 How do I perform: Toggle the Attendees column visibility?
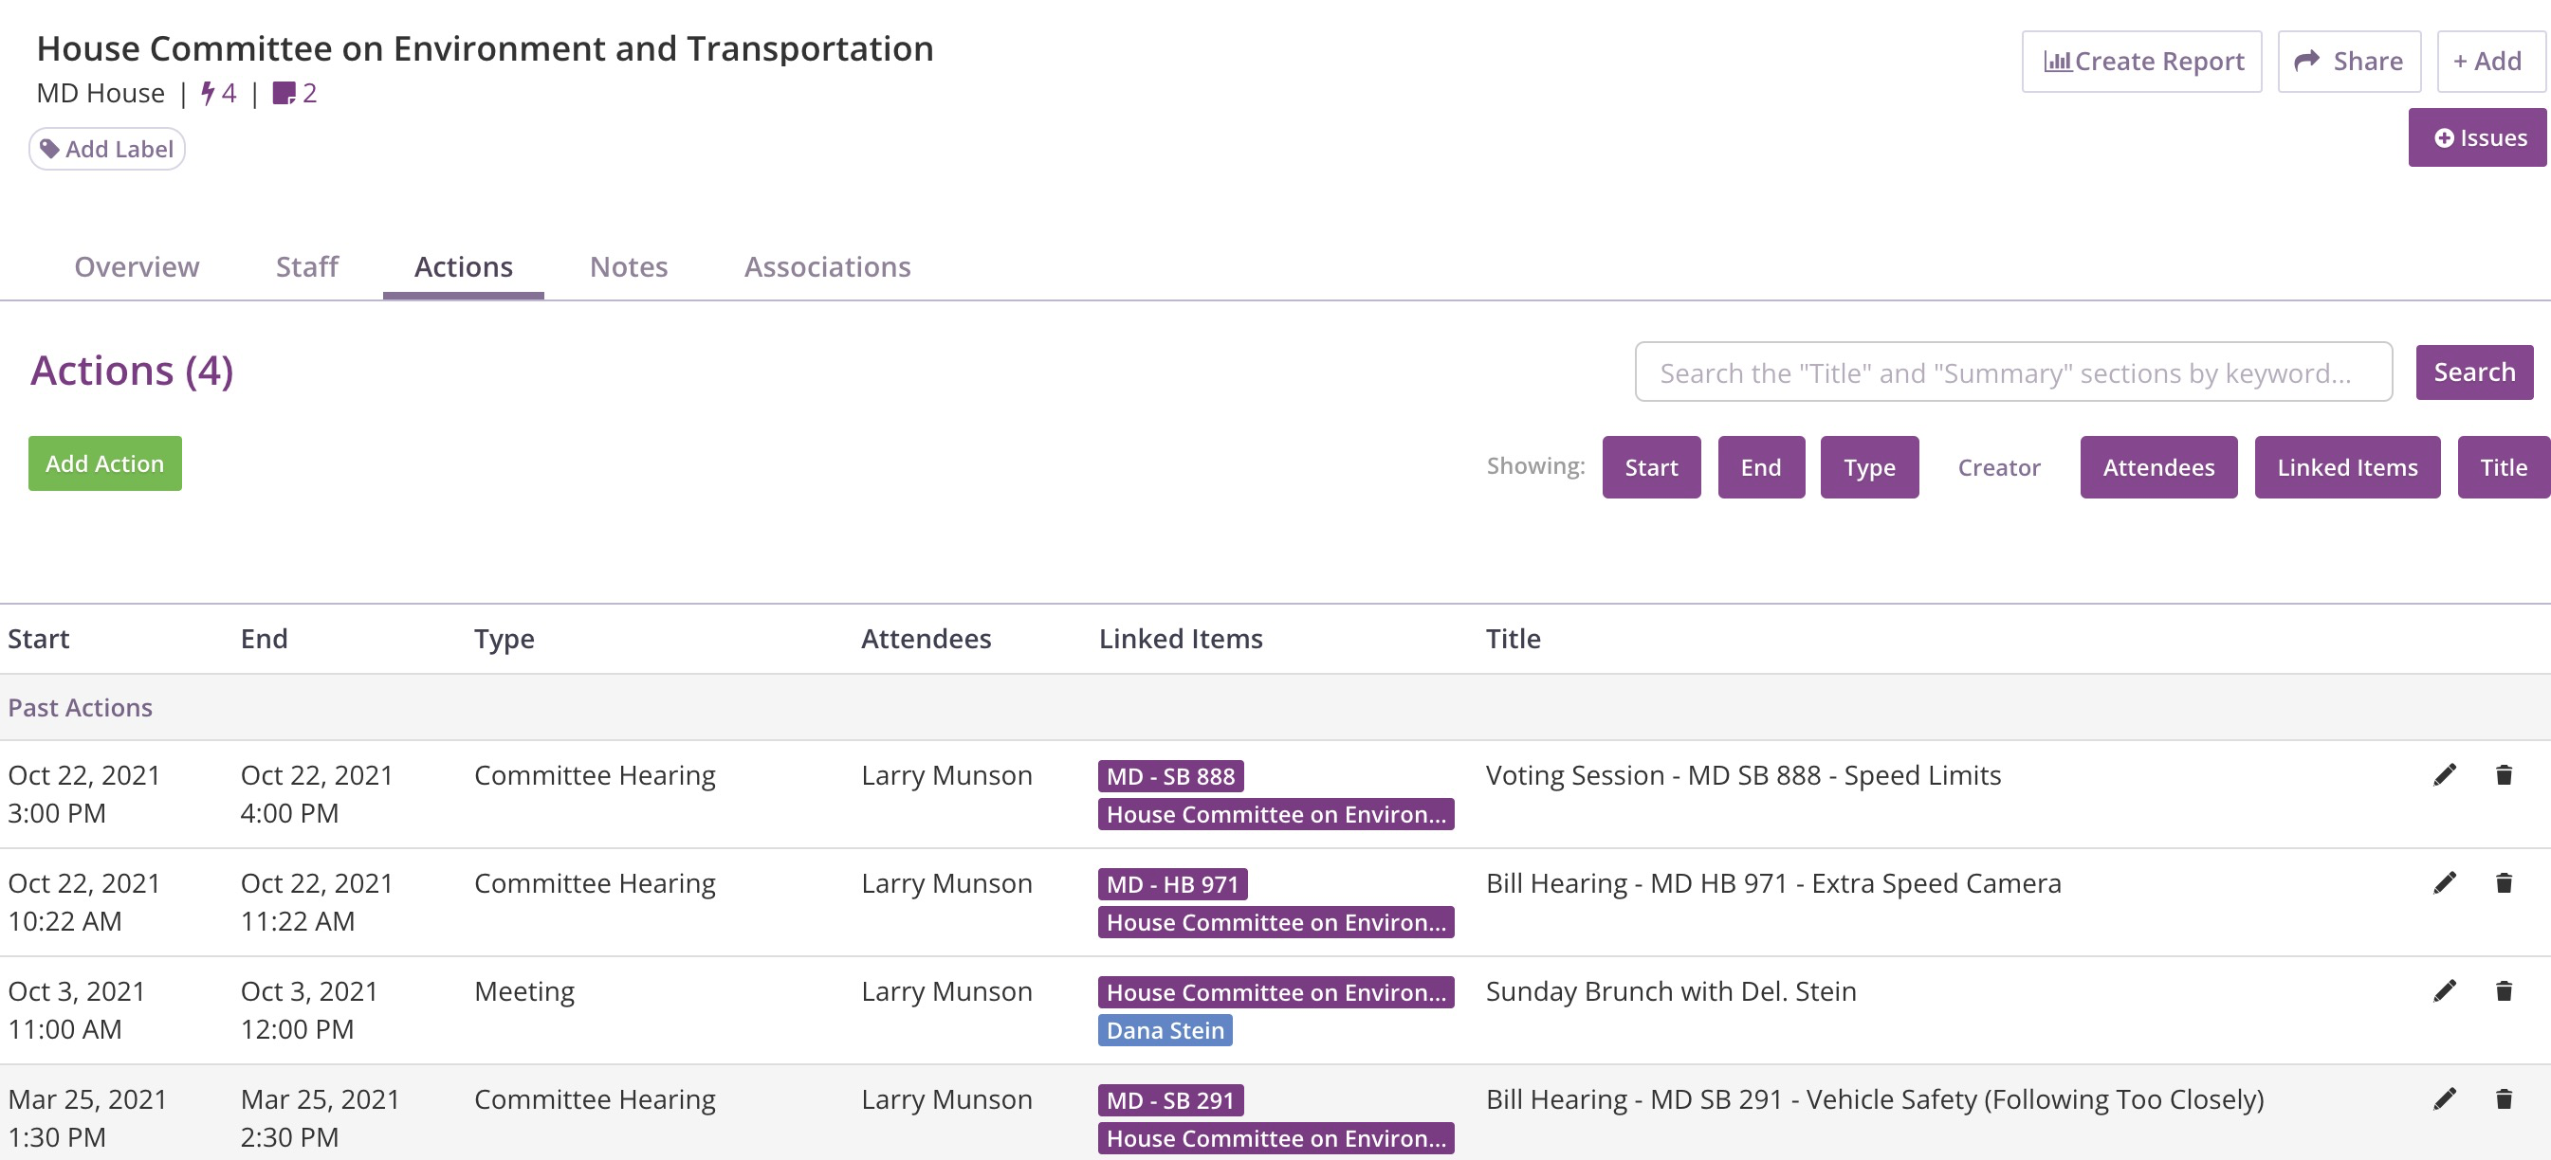tap(2157, 467)
